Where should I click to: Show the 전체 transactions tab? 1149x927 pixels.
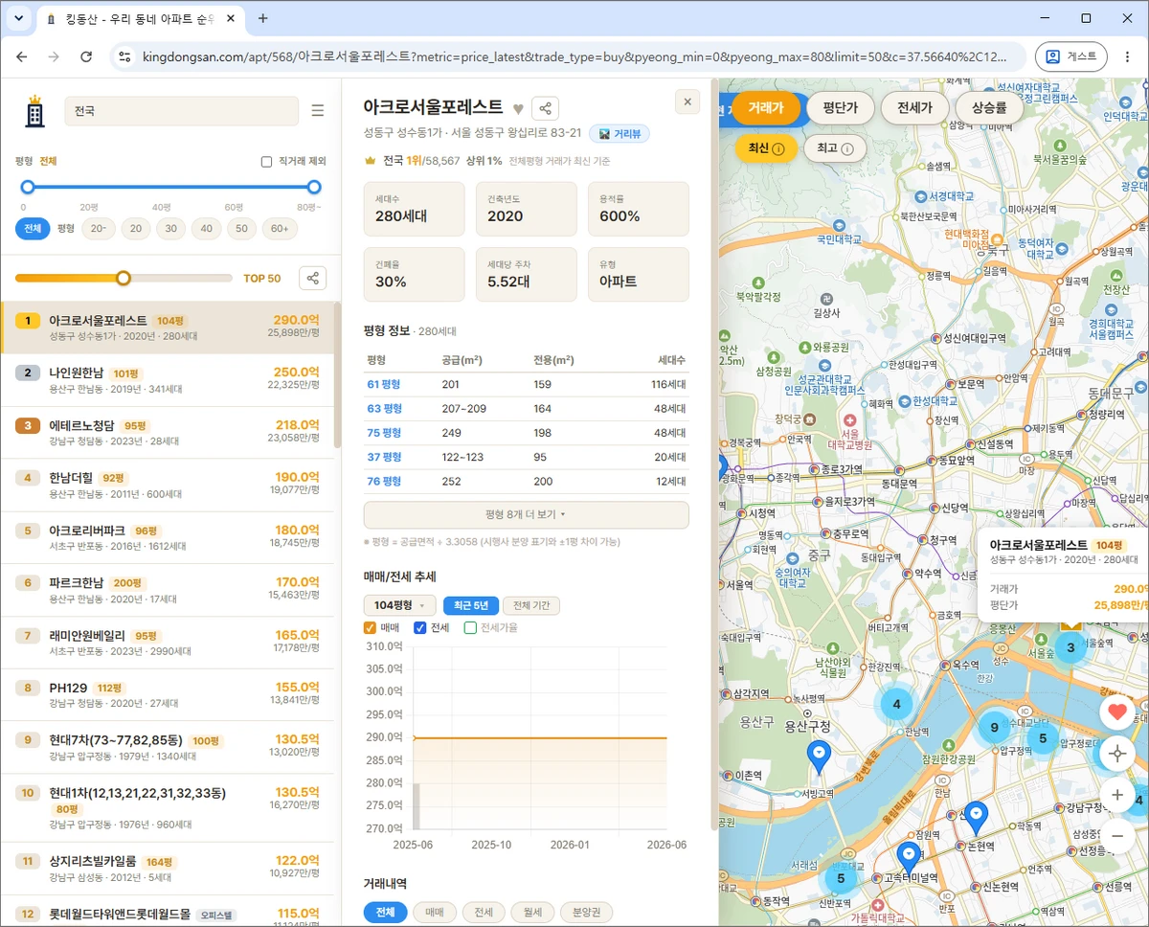click(385, 913)
